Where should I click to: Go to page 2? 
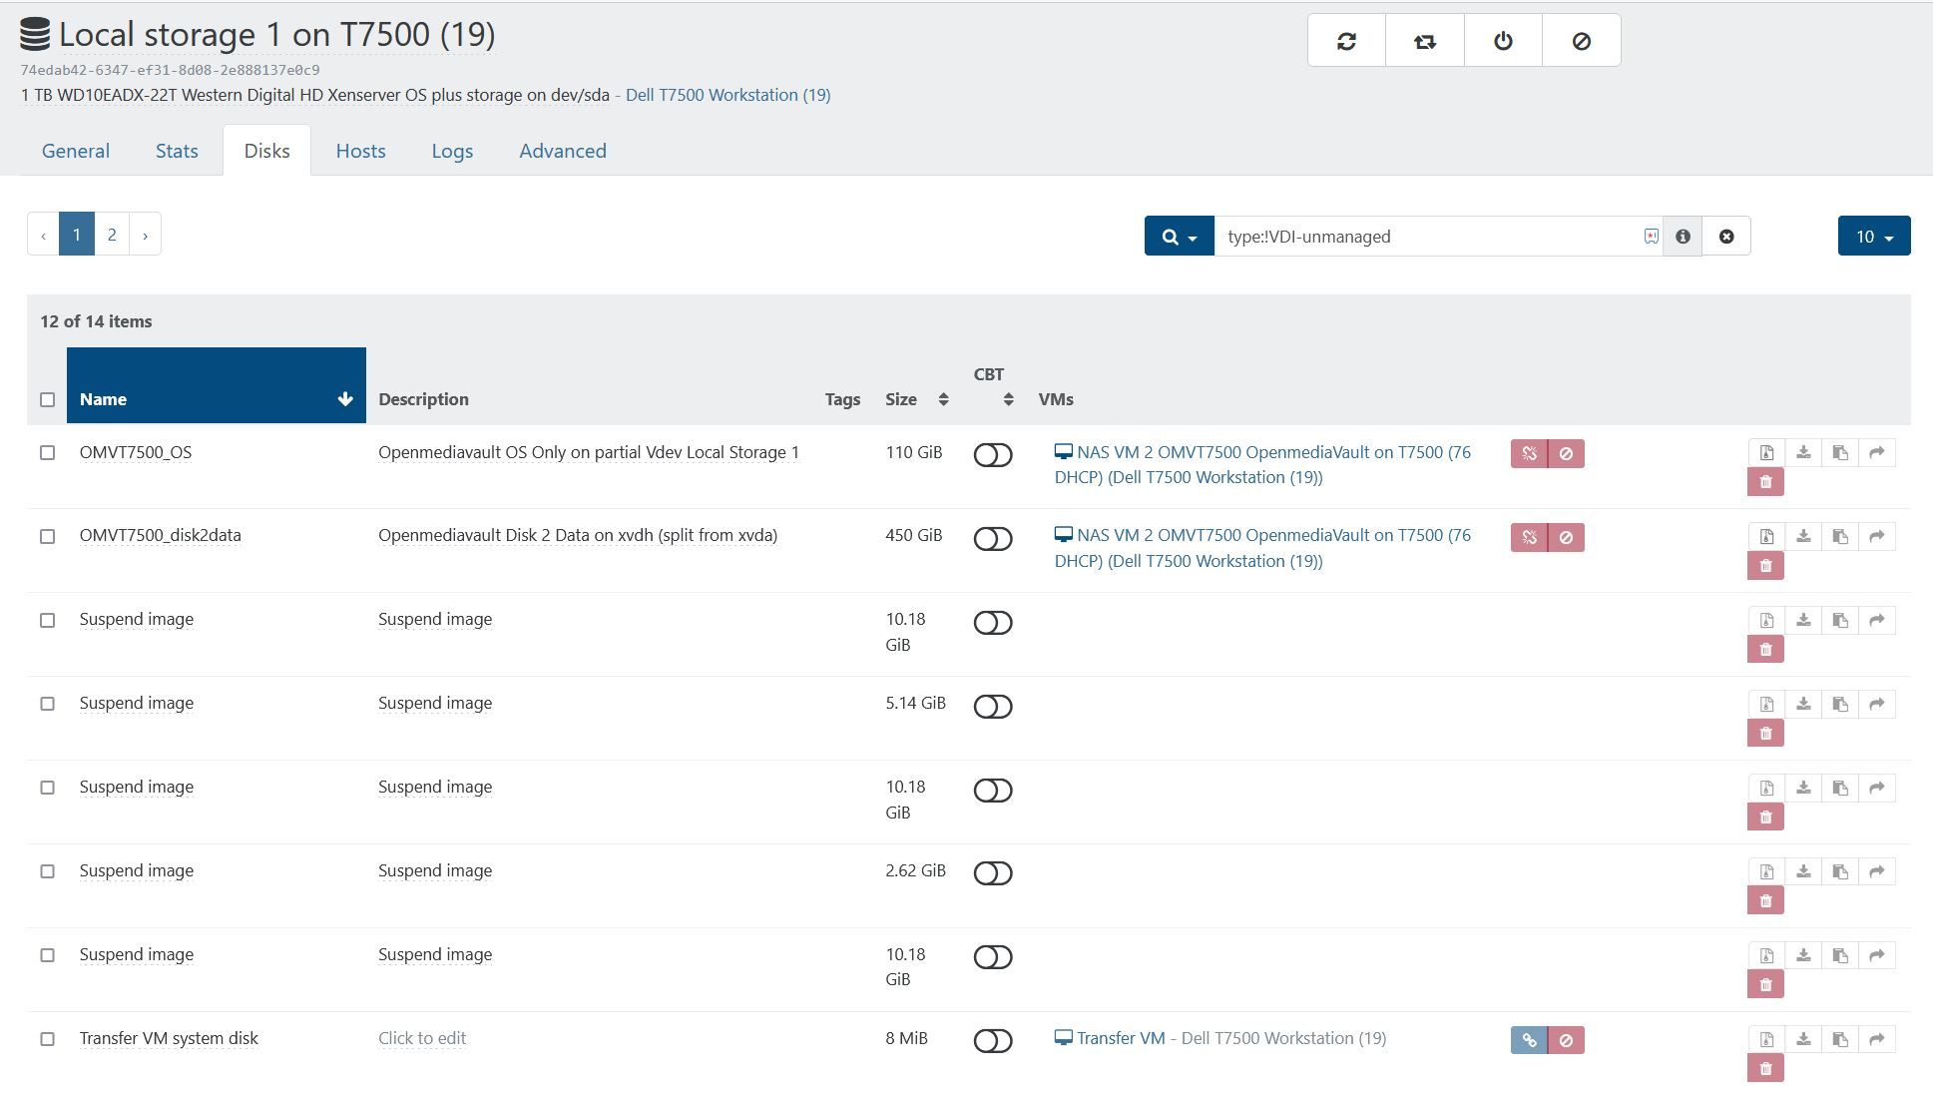tap(112, 235)
